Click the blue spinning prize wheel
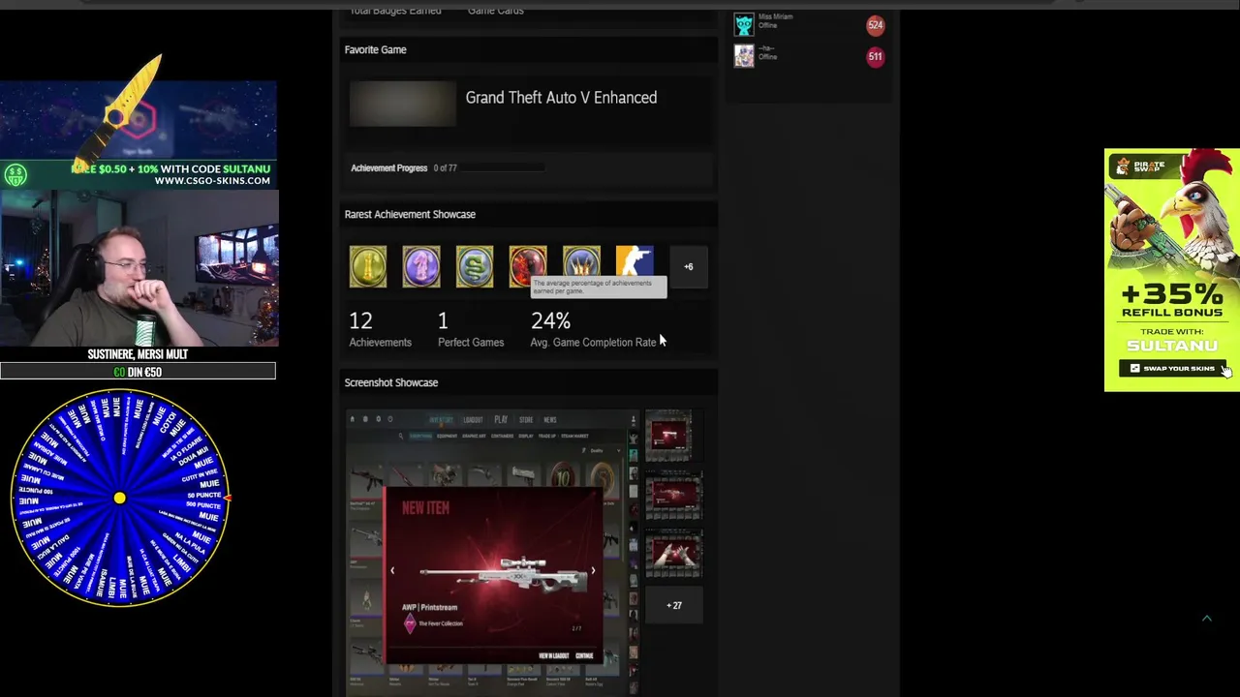 coord(119,498)
